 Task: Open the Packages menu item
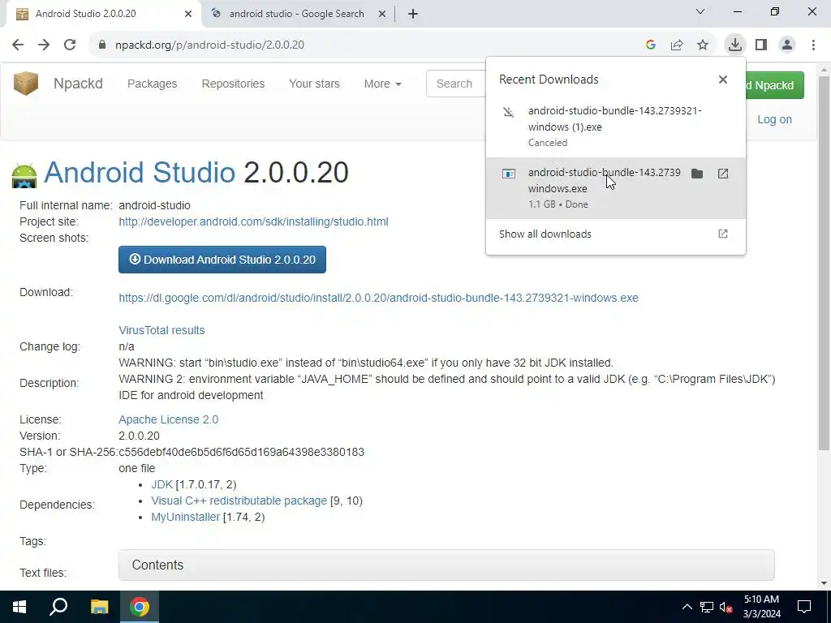point(152,84)
